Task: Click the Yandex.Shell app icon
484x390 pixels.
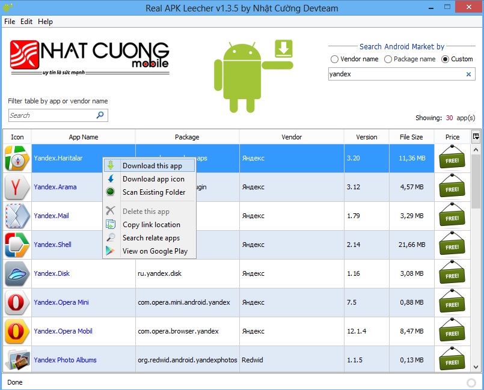Action: point(17,245)
